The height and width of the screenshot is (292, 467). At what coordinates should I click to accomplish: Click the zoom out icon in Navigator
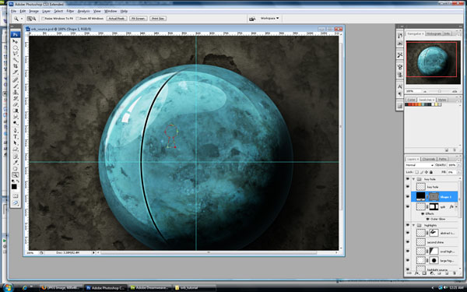coord(425,91)
